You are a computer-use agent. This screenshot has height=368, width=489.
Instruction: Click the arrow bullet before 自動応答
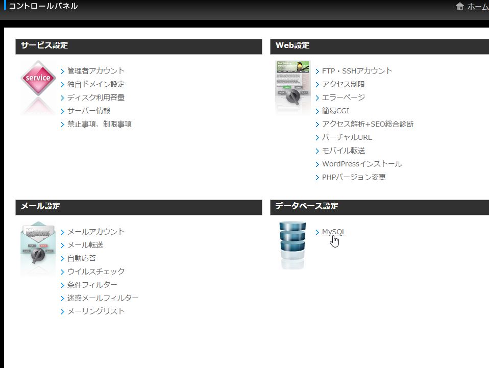[63, 259]
